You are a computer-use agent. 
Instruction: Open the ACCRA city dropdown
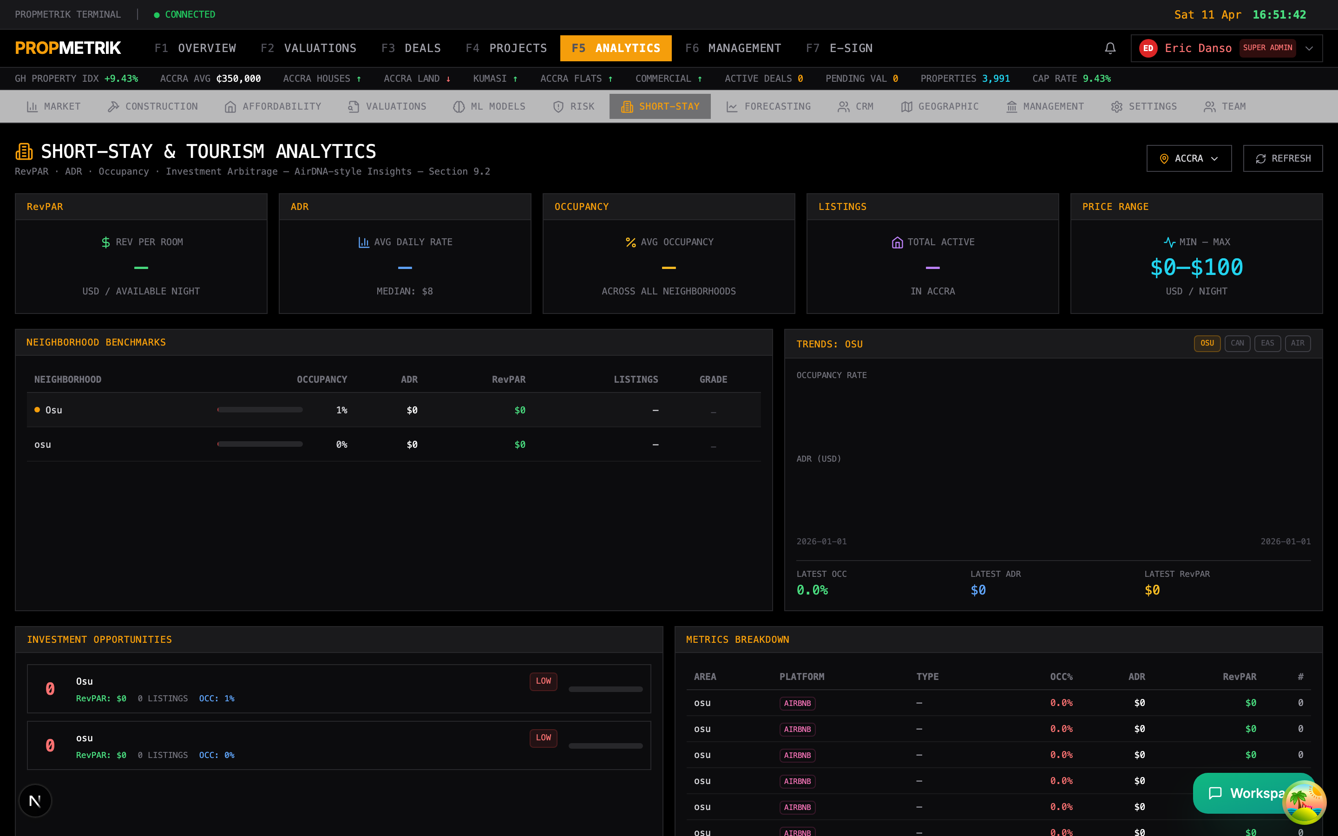[x=1189, y=159]
